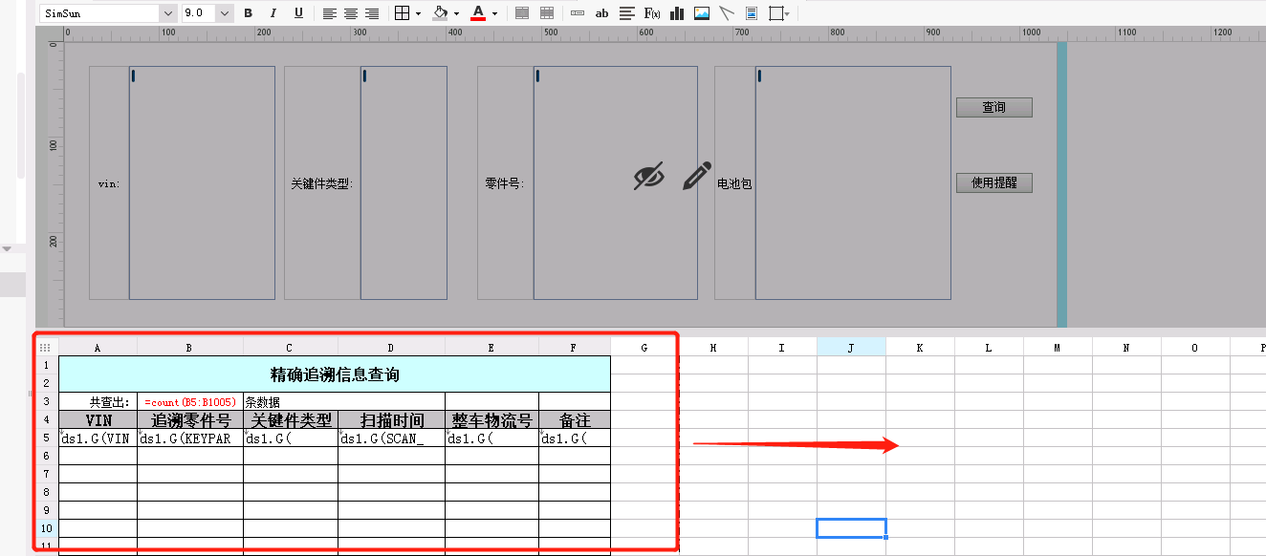Screen dimensions: 1266x556
Task: Select the ds1.G(SCAN_ data cell
Action: (391, 438)
